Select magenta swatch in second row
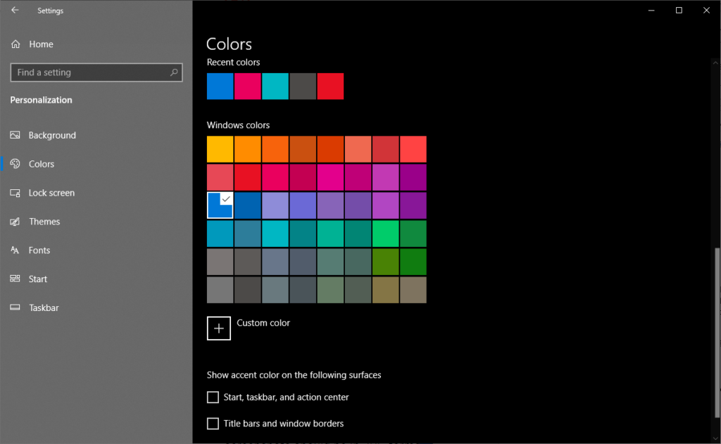Screen dimensions: 721x444 tap(330, 177)
